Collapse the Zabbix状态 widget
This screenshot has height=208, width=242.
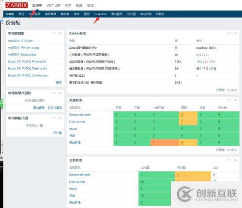point(236,33)
